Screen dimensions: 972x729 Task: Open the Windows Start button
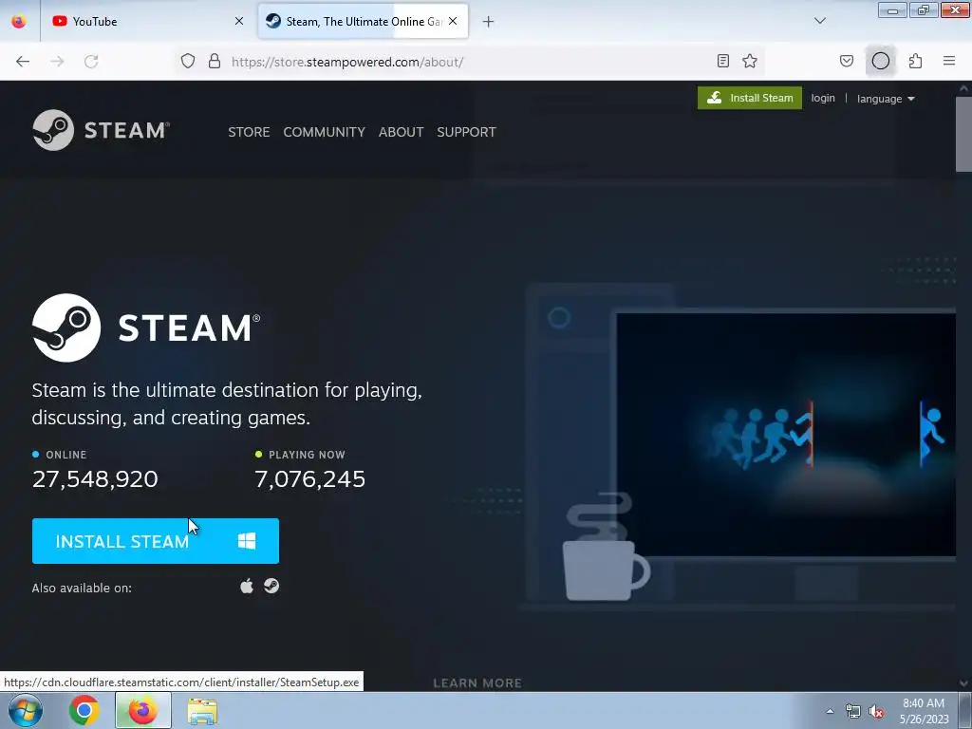coord(25,710)
